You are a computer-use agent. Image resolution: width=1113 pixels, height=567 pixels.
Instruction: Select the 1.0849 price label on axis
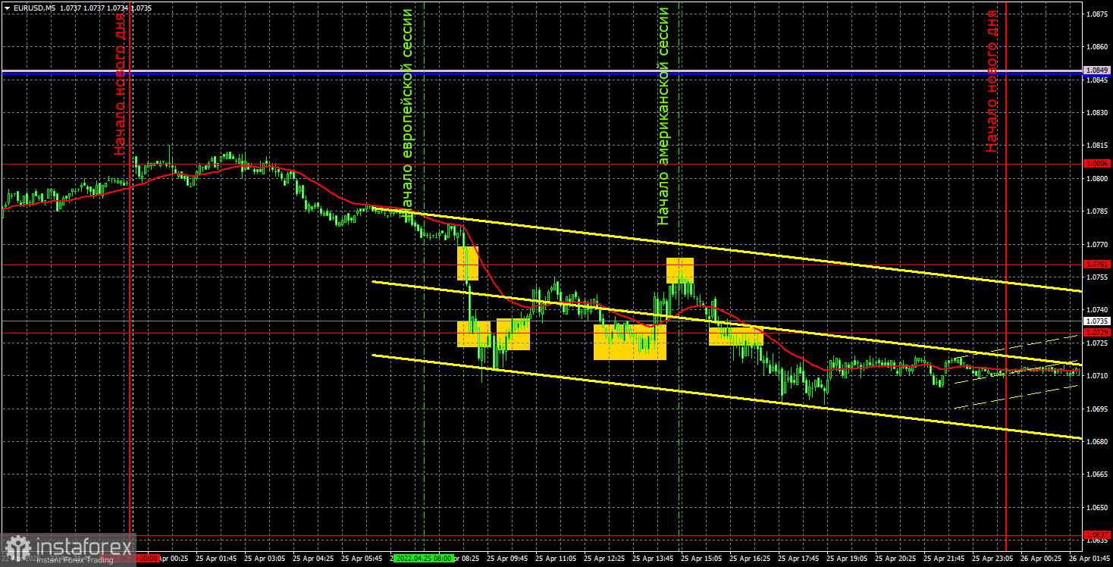pyautogui.click(x=1097, y=70)
